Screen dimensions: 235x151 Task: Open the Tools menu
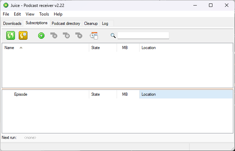[x=44, y=14]
